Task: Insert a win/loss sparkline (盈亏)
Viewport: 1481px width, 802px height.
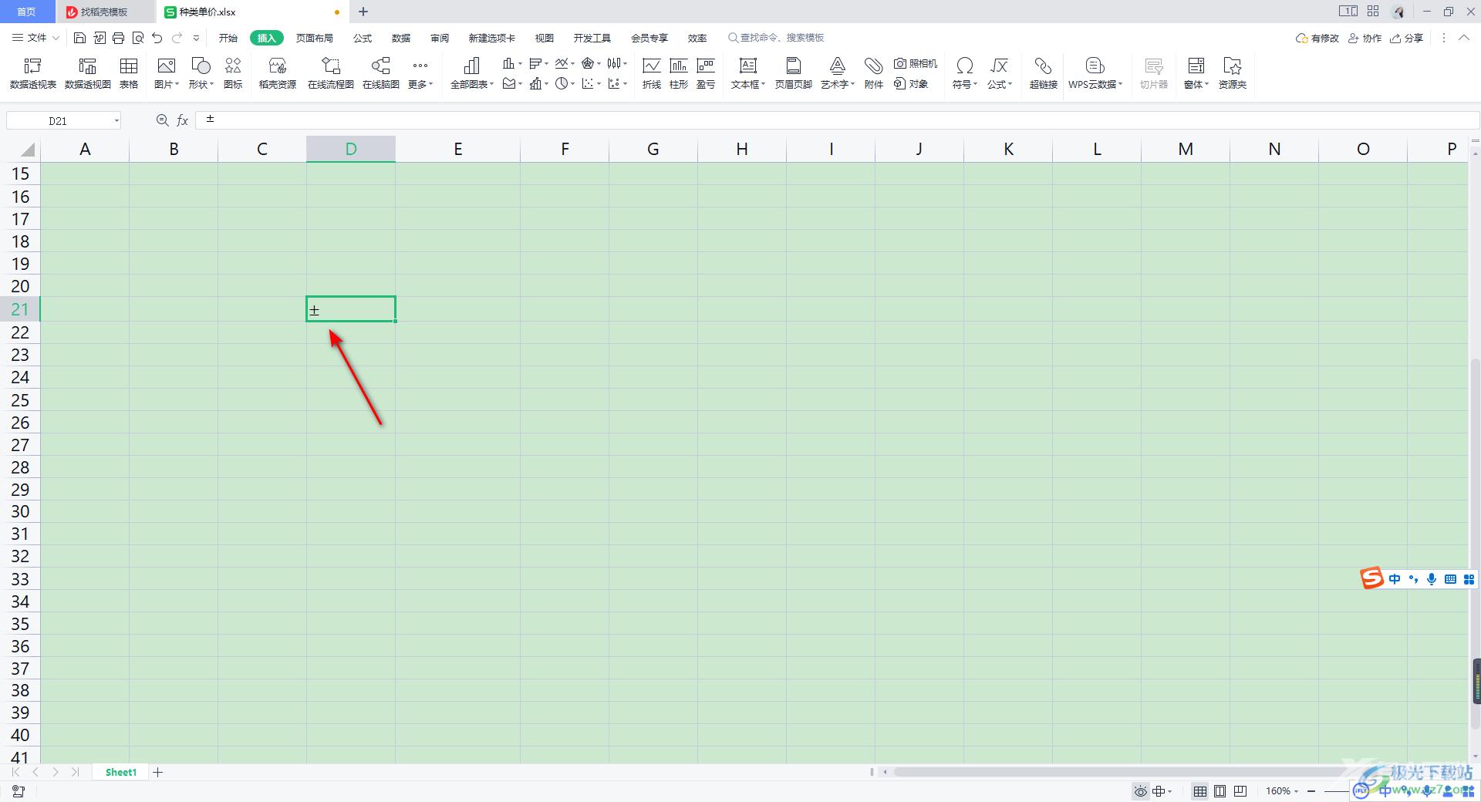Action: coord(706,73)
